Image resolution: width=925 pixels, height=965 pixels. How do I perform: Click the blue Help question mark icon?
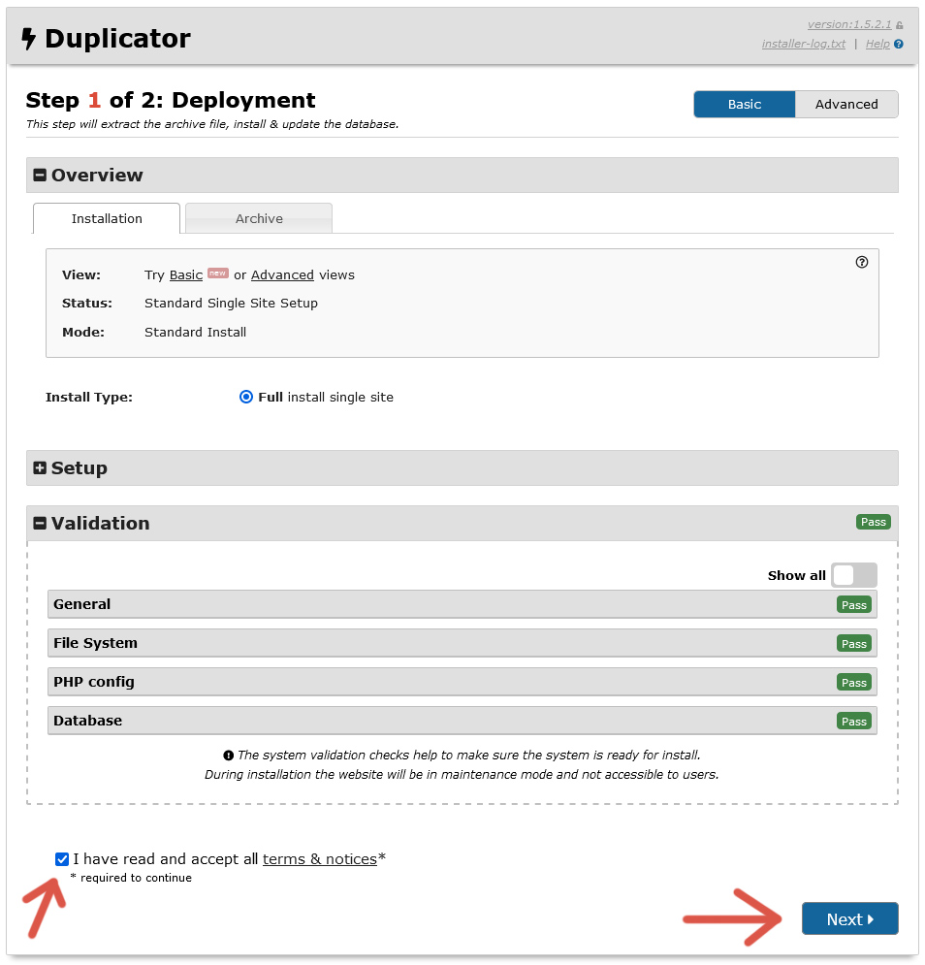click(x=899, y=45)
